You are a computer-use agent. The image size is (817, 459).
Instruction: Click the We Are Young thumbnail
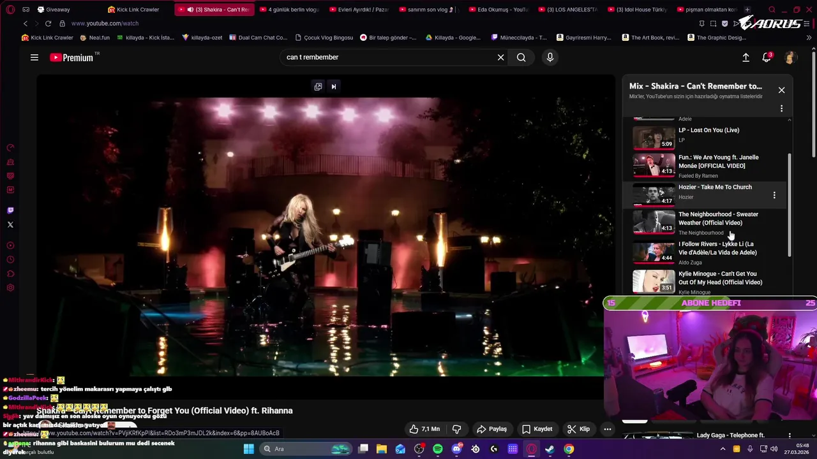tap(654, 165)
